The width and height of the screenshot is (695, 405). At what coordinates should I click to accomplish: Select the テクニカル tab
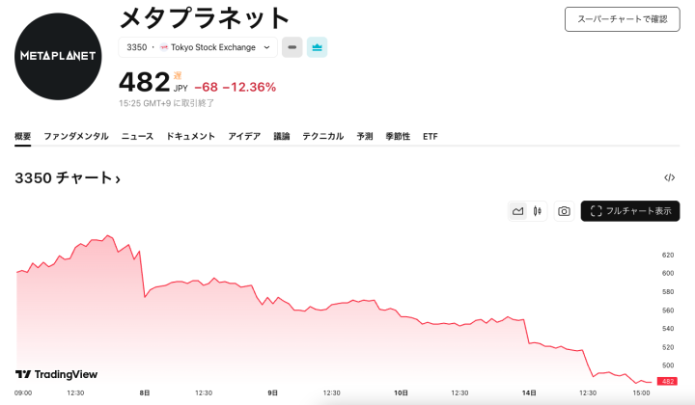click(x=322, y=137)
